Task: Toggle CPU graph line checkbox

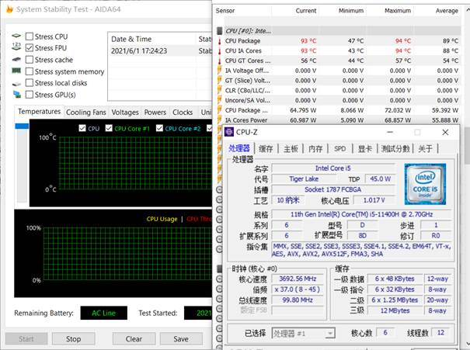Action: pyautogui.click(x=82, y=129)
